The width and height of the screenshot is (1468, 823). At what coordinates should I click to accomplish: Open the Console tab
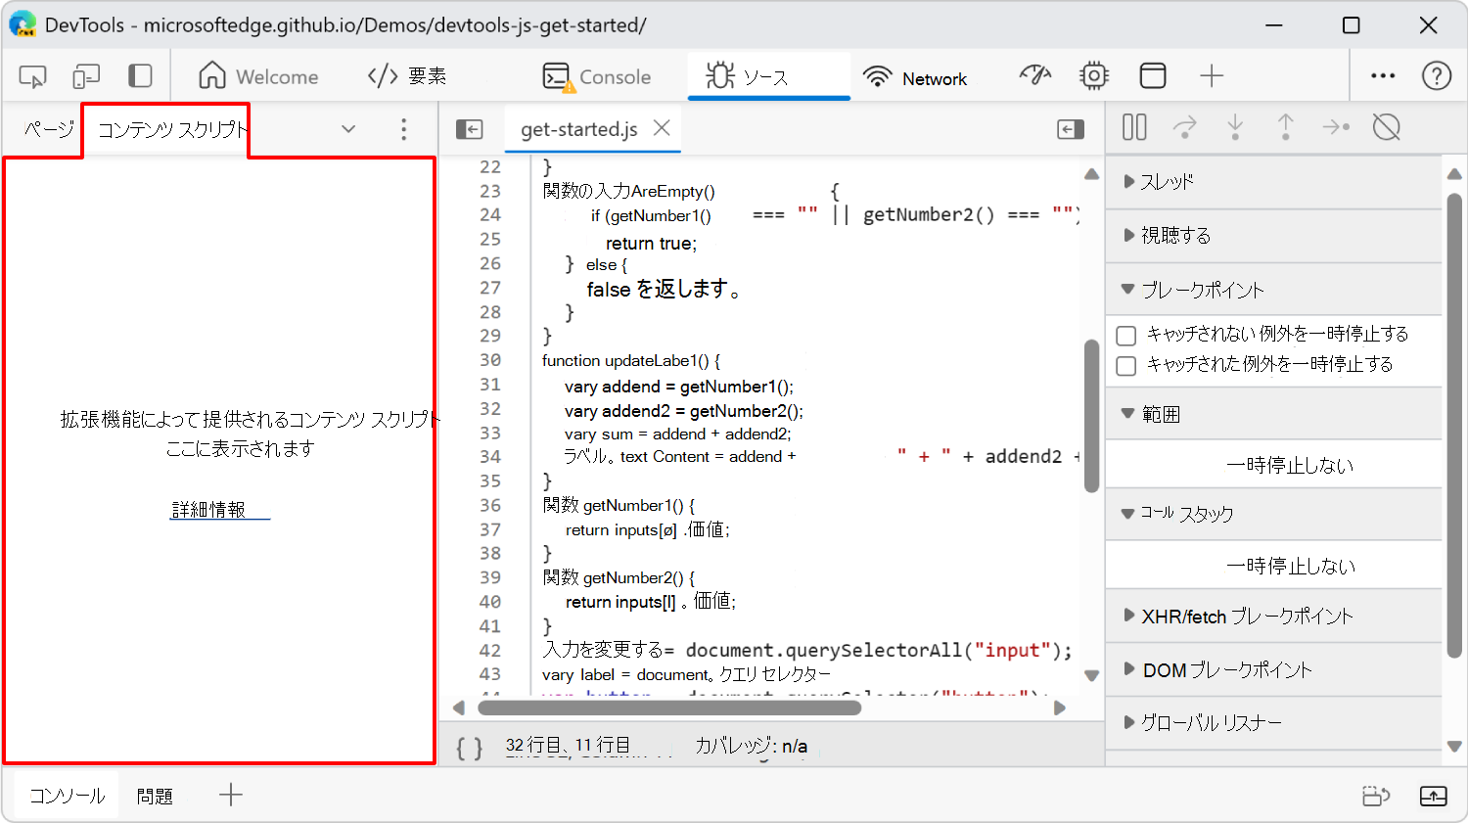coord(597,76)
